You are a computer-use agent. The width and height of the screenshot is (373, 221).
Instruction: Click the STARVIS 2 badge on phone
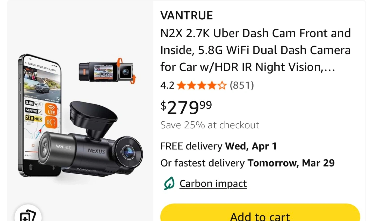pos(33,111)
